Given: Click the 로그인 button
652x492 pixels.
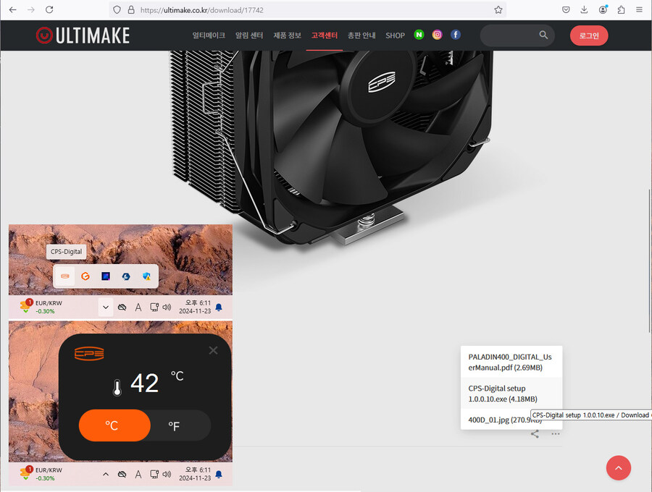Looking at the screenshot, I should (588, 35).
